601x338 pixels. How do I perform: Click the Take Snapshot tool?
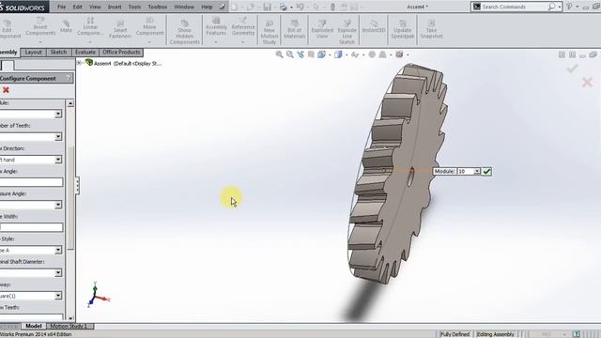click(x=431, y=29)
